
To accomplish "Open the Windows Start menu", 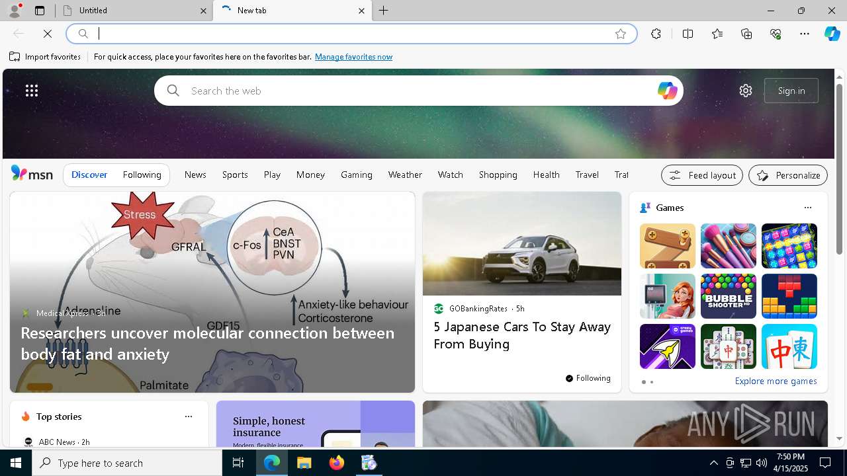I will pyautogui.click(x=16, y=463).
